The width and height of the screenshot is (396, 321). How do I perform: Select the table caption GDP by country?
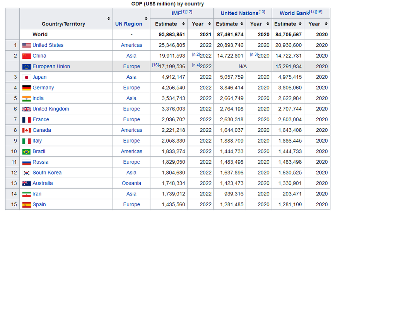pyautogui.click(x=167, y=4)
